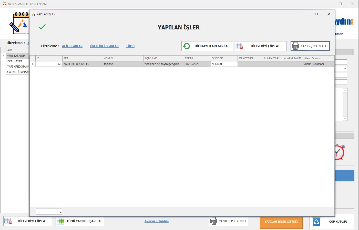
Task: Show all records with TÜMÜ filter
Action: point(130,46)
